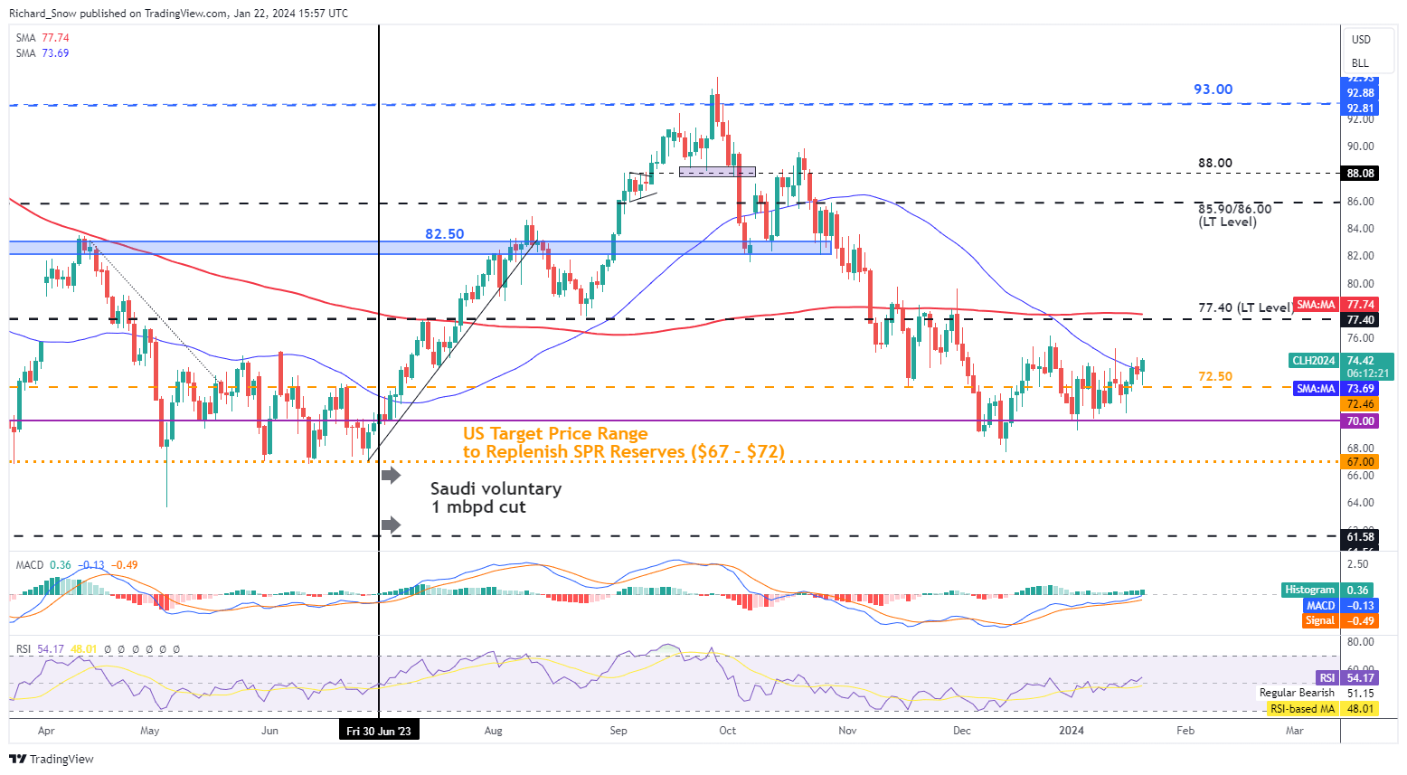Click the Oct label on time axis
Screen dimensions: 1407x775
coord(727,731)
